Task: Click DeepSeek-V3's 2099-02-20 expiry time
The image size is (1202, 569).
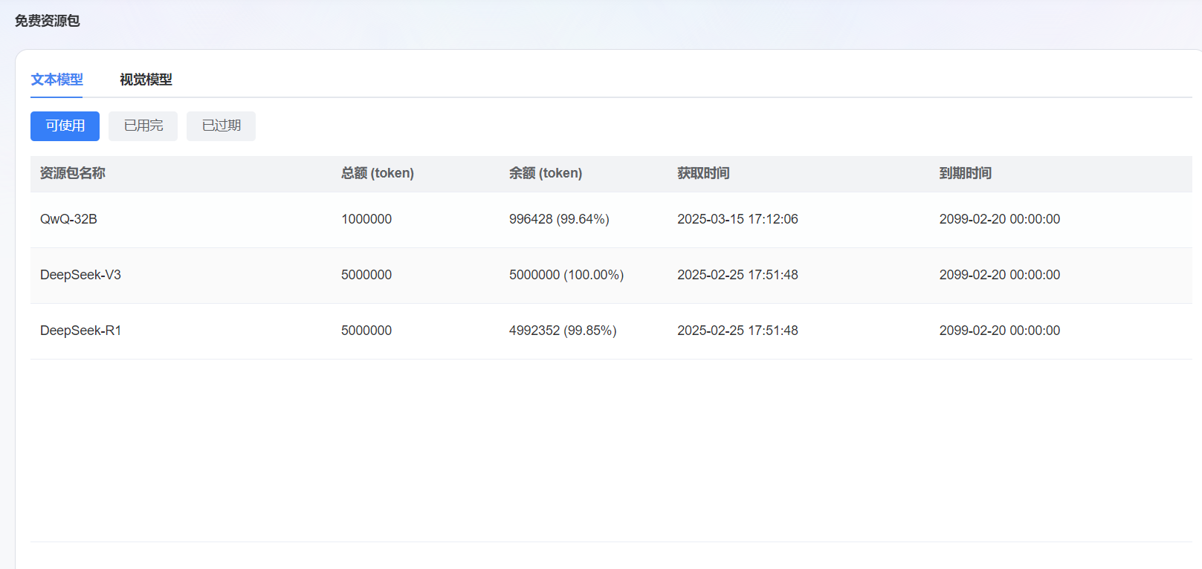Action: click(x=1000, y=275)
